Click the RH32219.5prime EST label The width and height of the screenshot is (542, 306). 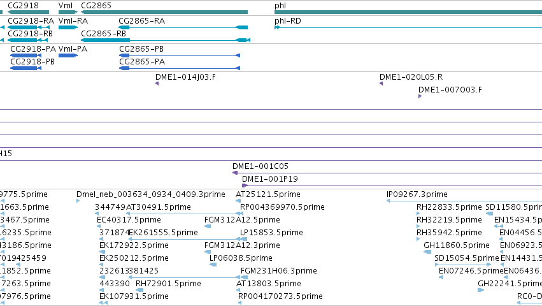(449, 220)
